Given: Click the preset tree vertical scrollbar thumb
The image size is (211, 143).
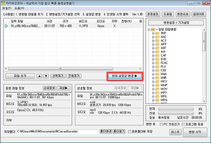Looking at the screenshot, I should click(204, 41).
